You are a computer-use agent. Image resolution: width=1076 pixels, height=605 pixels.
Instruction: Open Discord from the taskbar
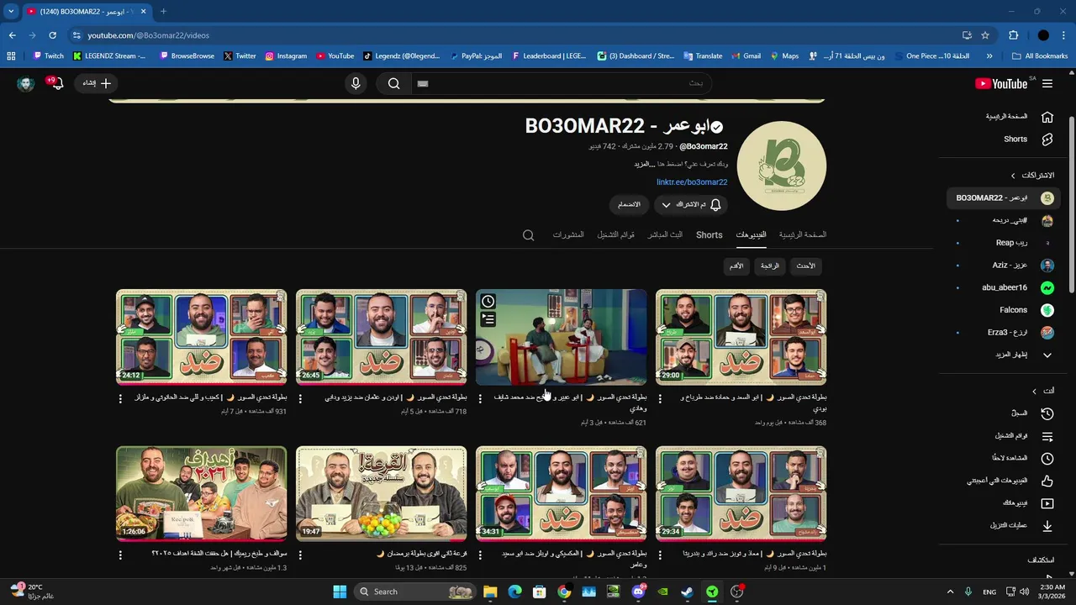click(x=638, y=592)
